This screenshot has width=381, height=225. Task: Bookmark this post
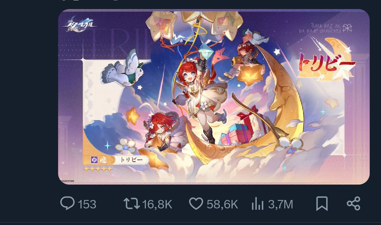click(322, 204)
